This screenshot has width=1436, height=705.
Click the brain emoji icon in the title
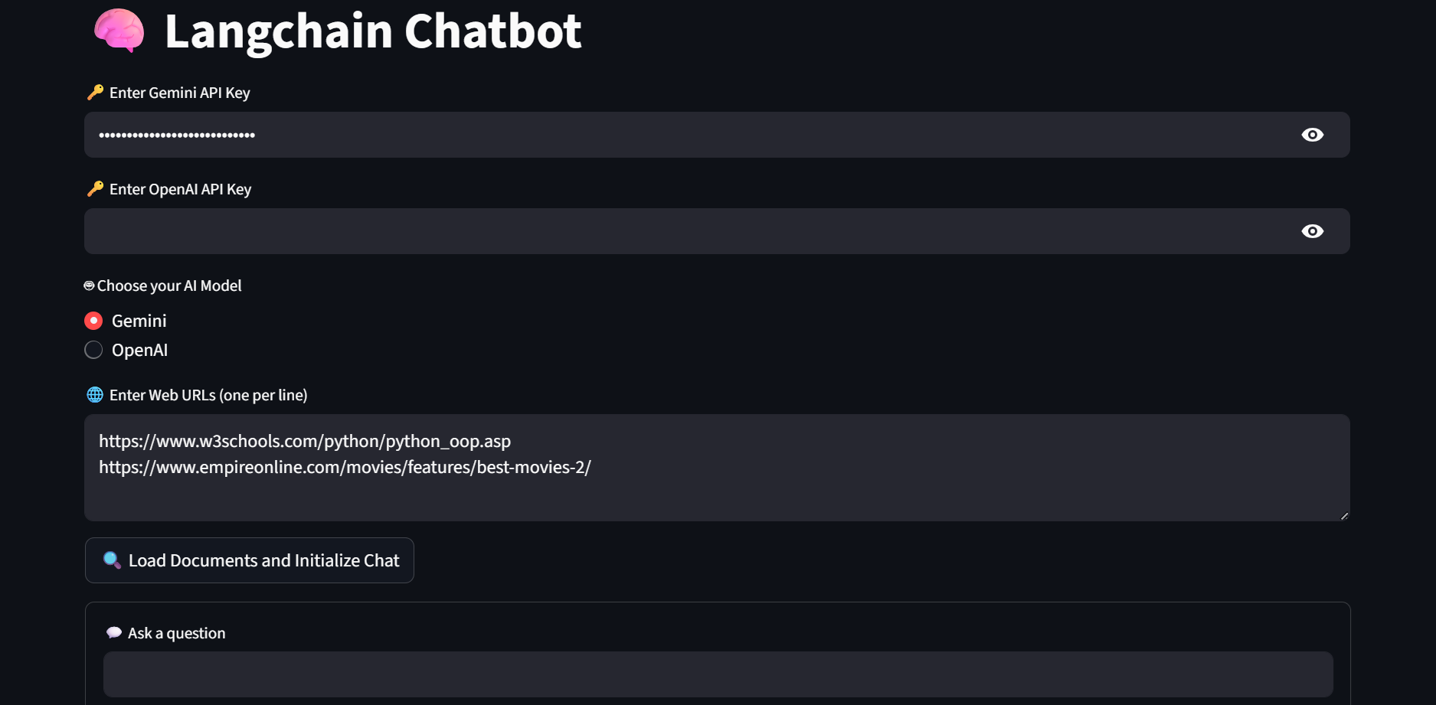(x=119, y=31)
